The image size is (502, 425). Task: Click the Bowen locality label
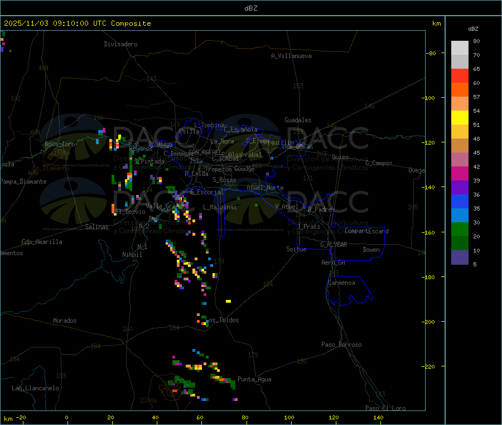(371, 250)
